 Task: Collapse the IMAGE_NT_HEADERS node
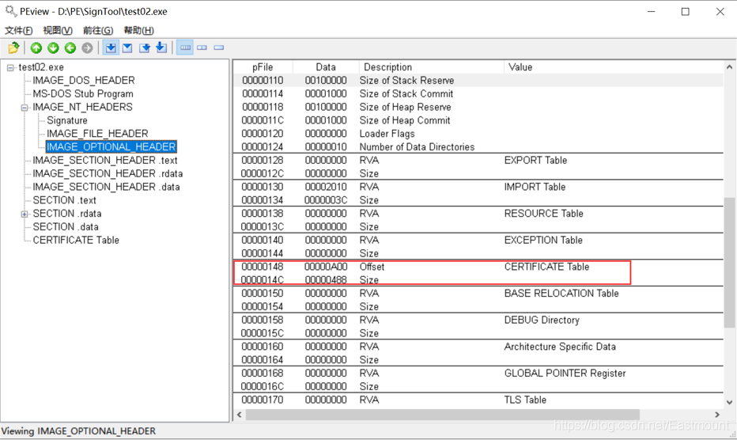coord(25,108)
